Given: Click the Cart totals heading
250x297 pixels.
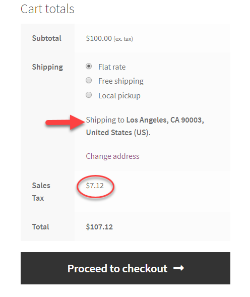Looking at the screenshot, I should [47, 9].
